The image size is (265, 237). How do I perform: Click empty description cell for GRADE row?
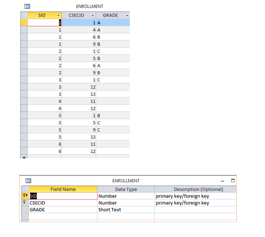(196, 210)
